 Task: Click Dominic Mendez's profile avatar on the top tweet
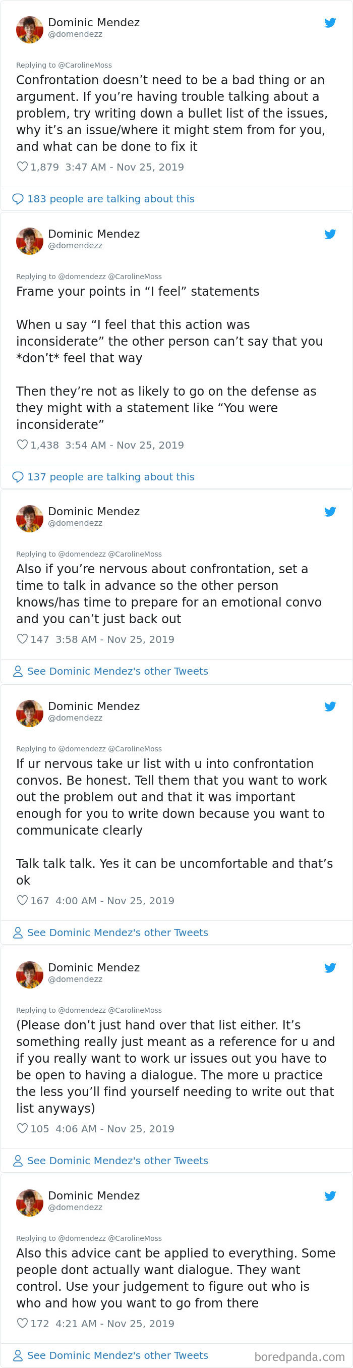(x=29, y=29)
